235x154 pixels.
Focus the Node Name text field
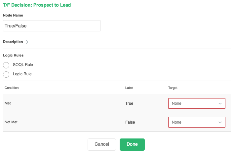tap(52, 26)
